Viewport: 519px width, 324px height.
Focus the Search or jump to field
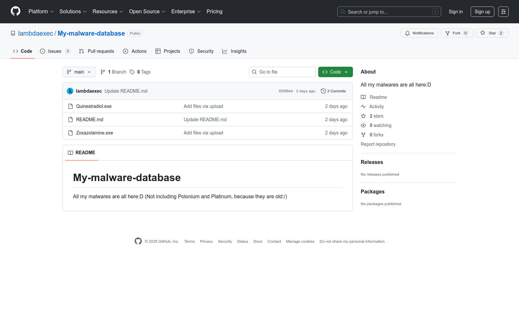tap(389, 12)
